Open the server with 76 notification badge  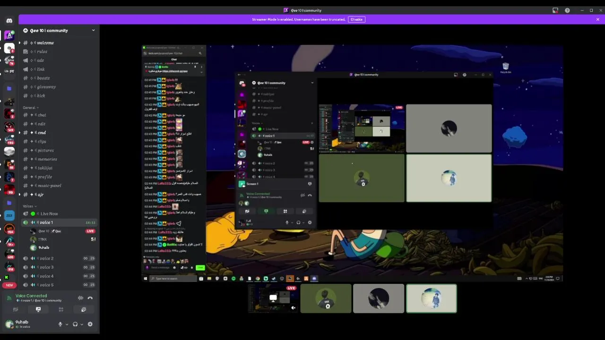(x=9, y=60)
